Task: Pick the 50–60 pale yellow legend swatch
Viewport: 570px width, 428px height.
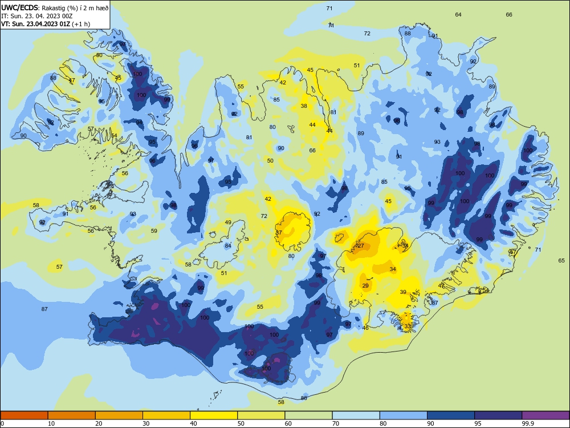Action: 261,415
